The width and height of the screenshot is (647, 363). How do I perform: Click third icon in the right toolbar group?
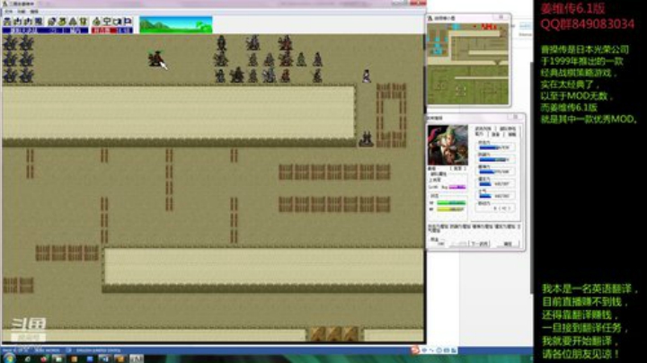click(x=118, y=22)
